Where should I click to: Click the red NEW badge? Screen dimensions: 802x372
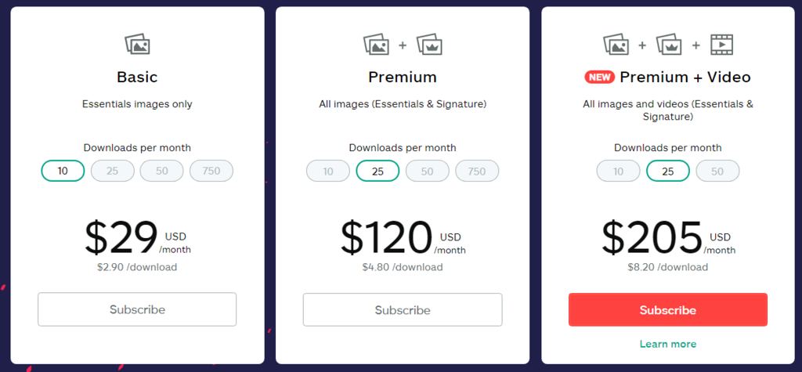pyautogui.click(x=599, y=78)
